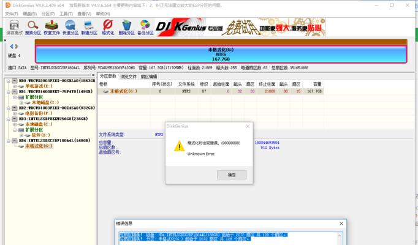This screenshot has width=418, height=245.
Task: Click the 文件系统 column header
Action: point(186,84)
